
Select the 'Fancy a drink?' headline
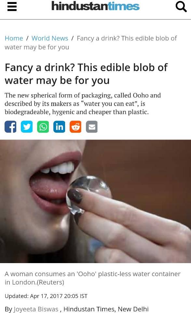(86, 74)
